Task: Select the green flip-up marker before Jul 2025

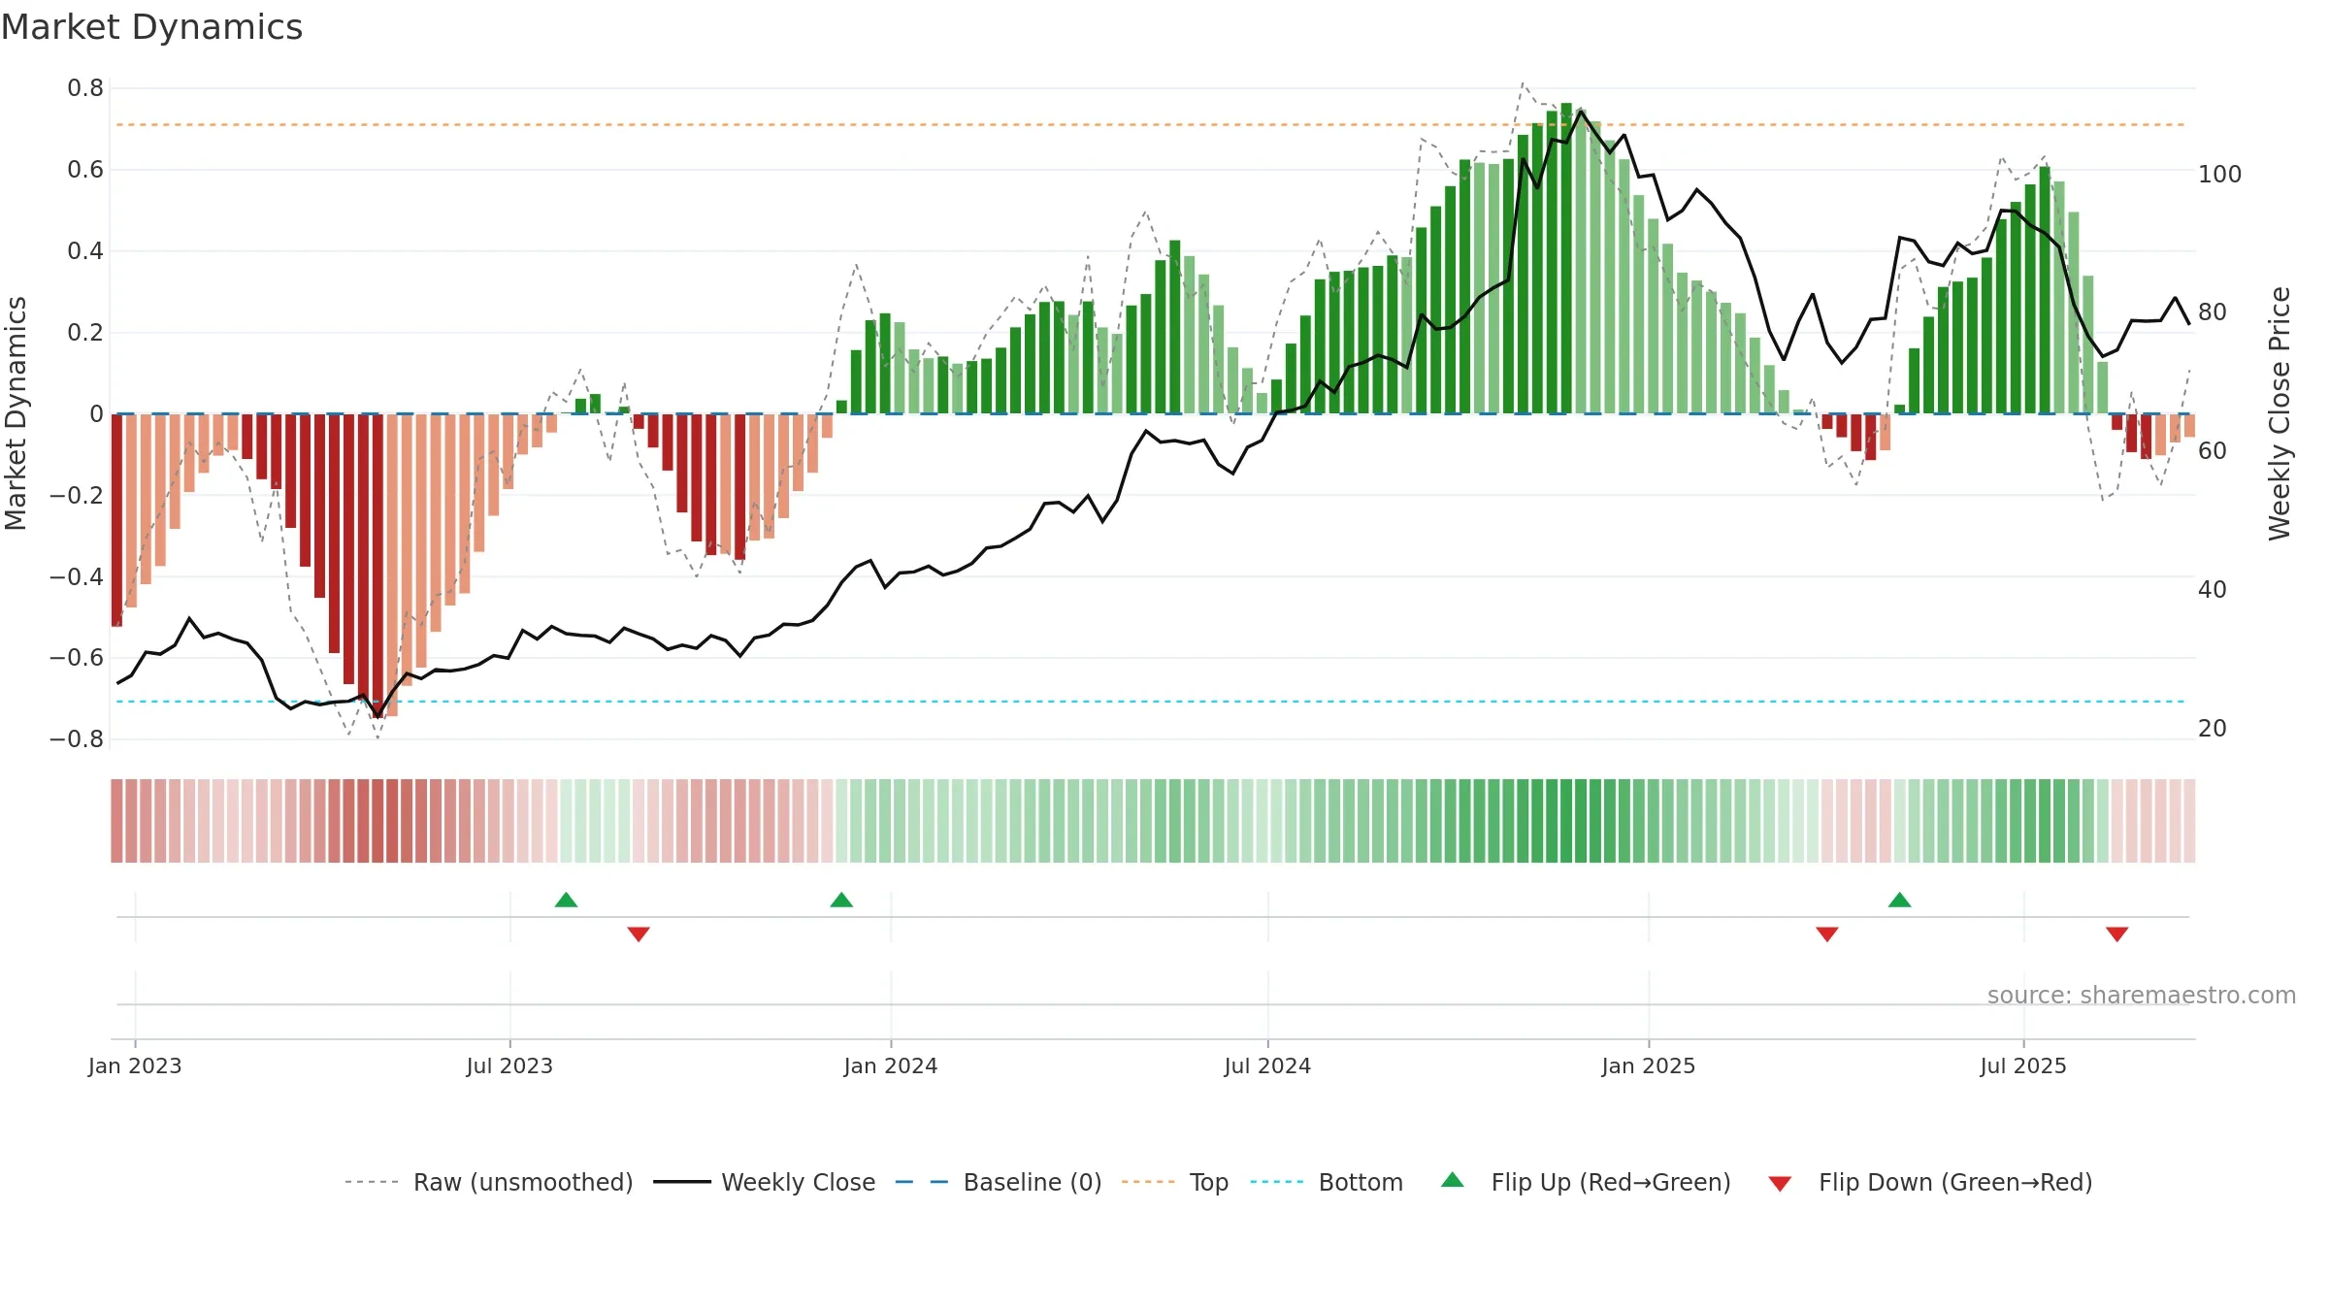Action: click(x=1900, y=900)
